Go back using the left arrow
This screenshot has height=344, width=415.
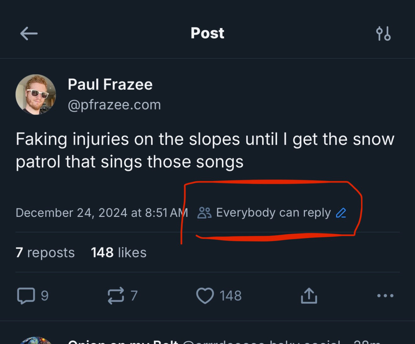(29, 33)
